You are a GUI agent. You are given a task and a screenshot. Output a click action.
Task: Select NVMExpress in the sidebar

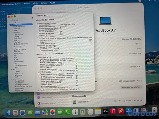pyautogui.click(x=18, y=54)
